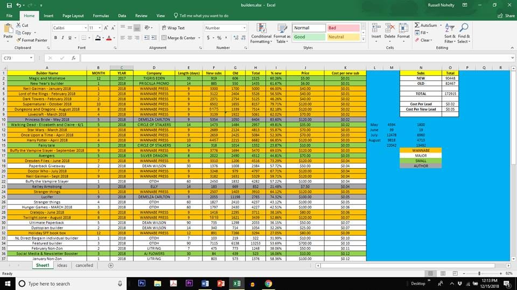The image size is (517, 290).
Task: Switch to Page Layout view
Action: click(443, 273)
